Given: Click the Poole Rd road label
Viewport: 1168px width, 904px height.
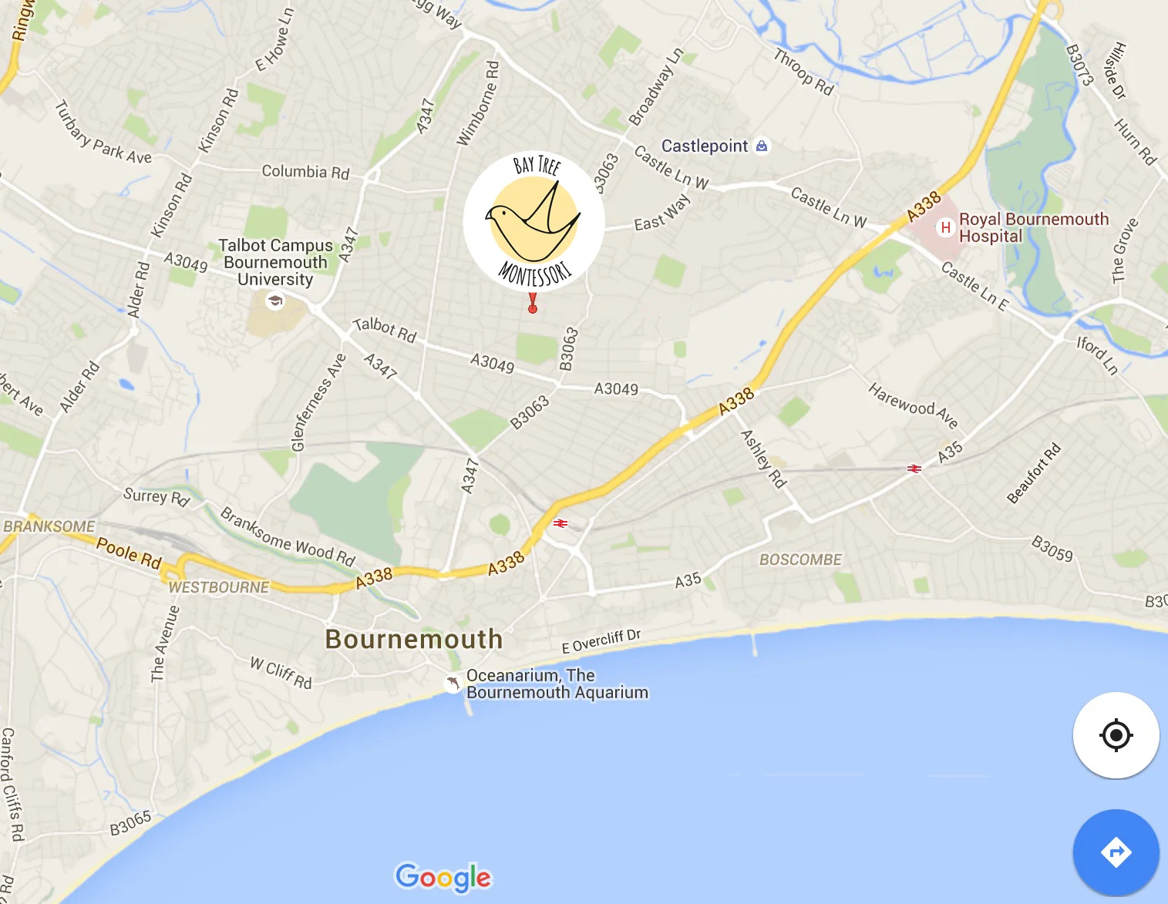Looking at the screenshot, I should (129, 553).
